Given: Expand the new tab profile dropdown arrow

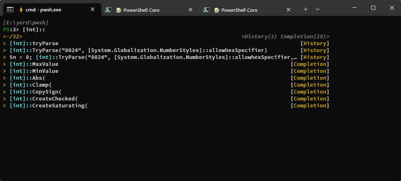Looking at the screenshot, I should (x=318, y=9).
